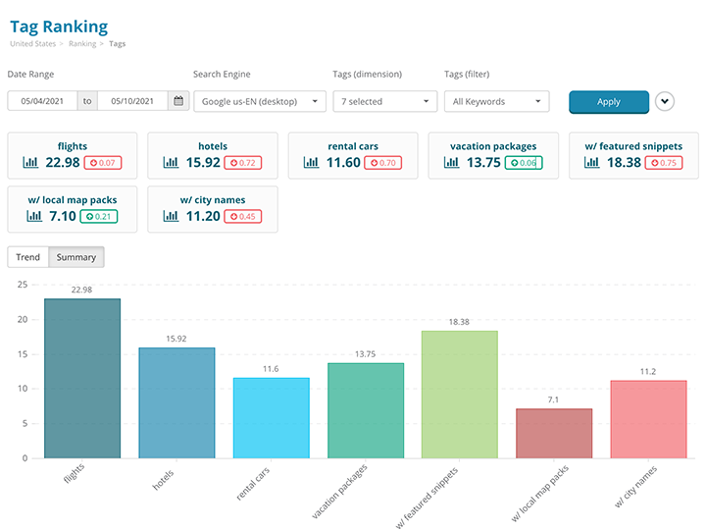This screenshot has width=706, height=530.
Task: Open the Tags dimension dropdown showing 7 selected
Action: pyautogui.click(x=384, y=101)
